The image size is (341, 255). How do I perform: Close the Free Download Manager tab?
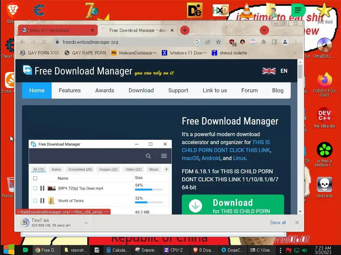pyautogui.click(x=172, y=30)
